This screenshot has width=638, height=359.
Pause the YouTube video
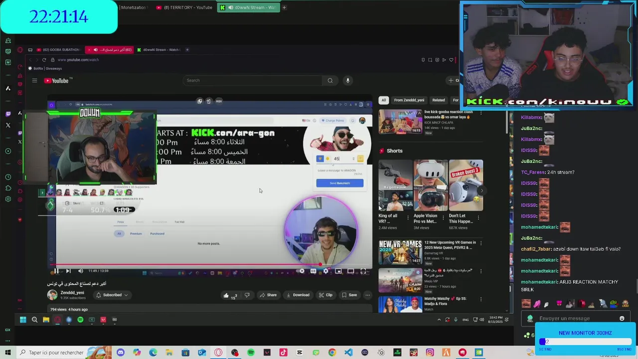pyautogui.click(x=56, y=271)
